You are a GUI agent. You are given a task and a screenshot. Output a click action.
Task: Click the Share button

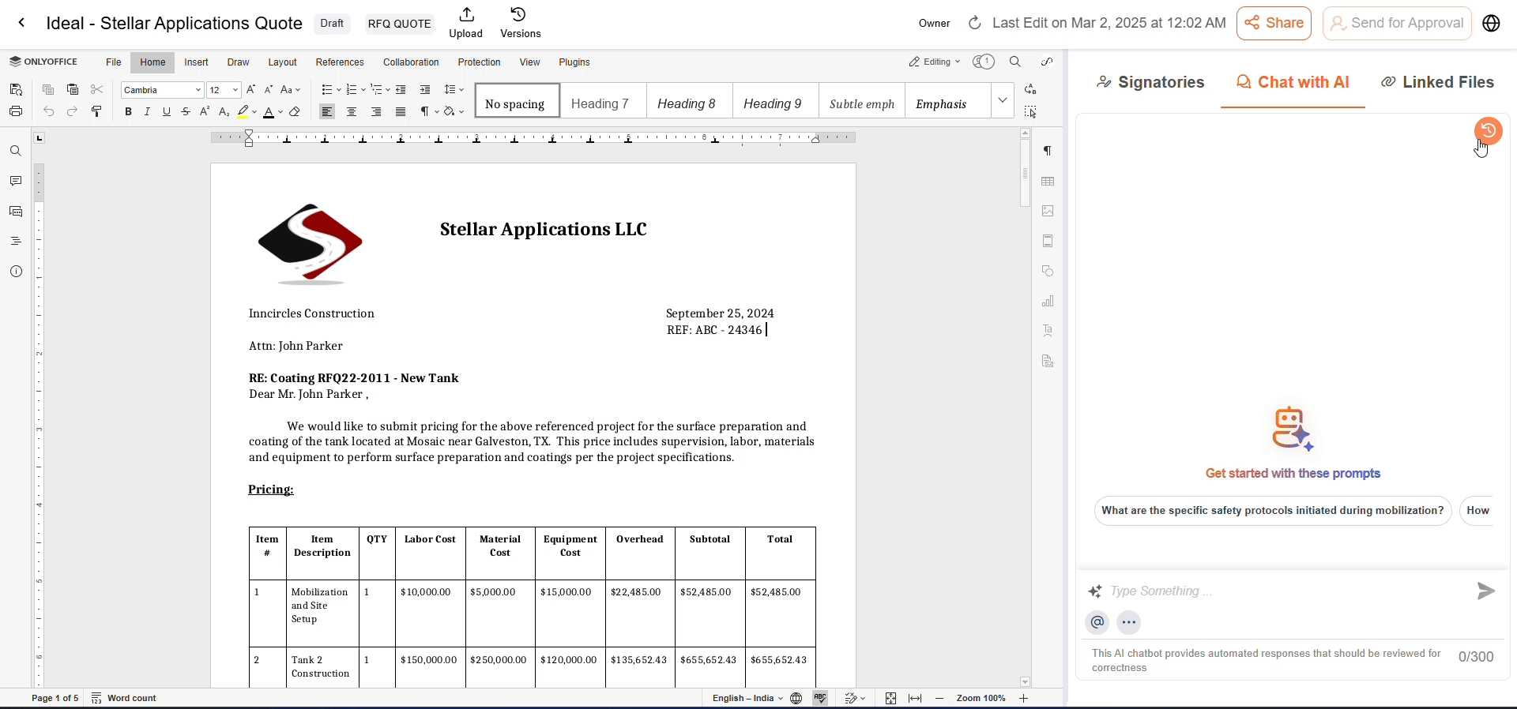(x=1274, y=24)
